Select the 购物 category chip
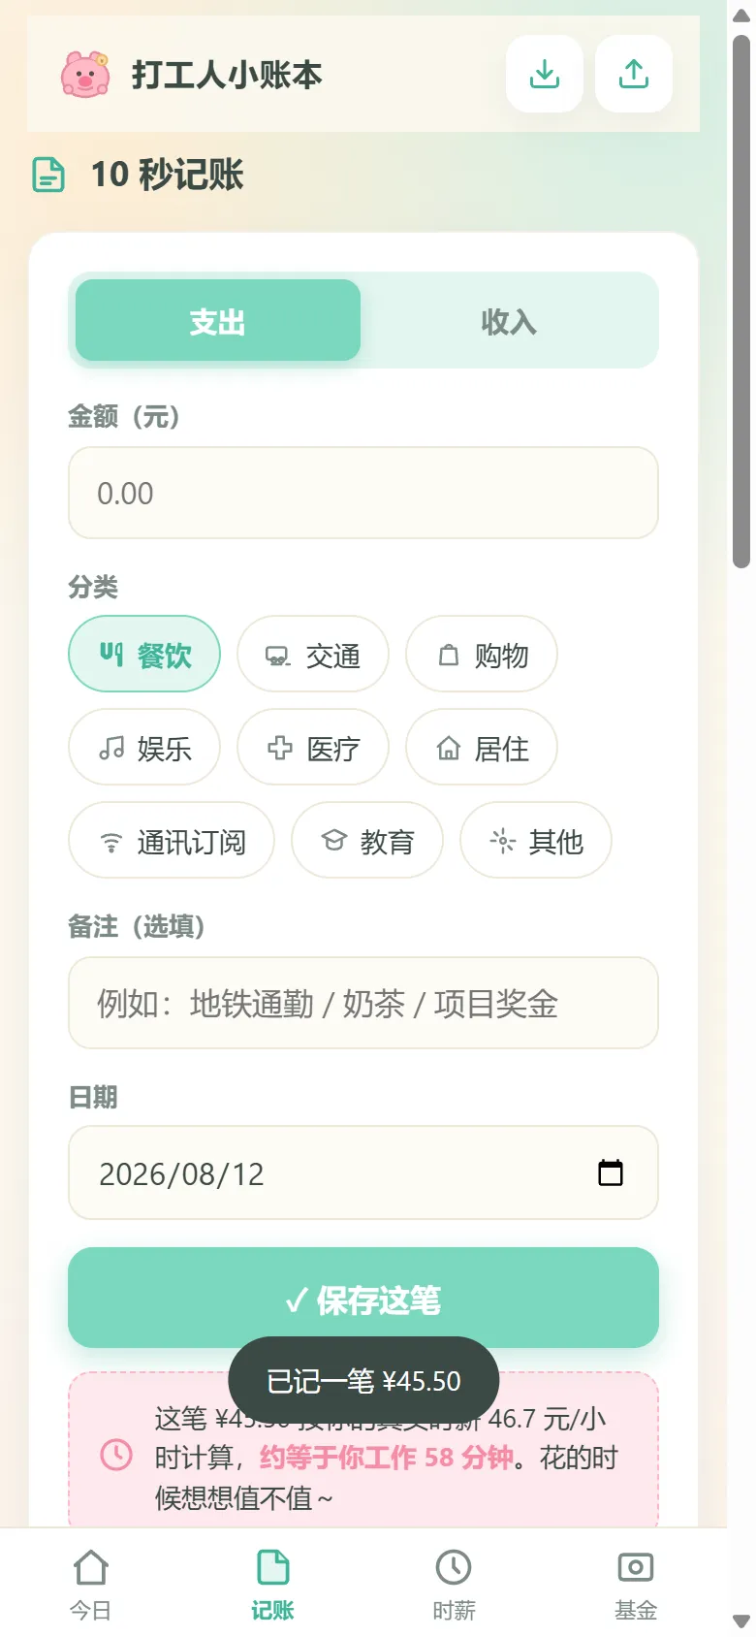The width and height of the screenshot is (756, 1637). pyautogui.click(x=482, y=655)
